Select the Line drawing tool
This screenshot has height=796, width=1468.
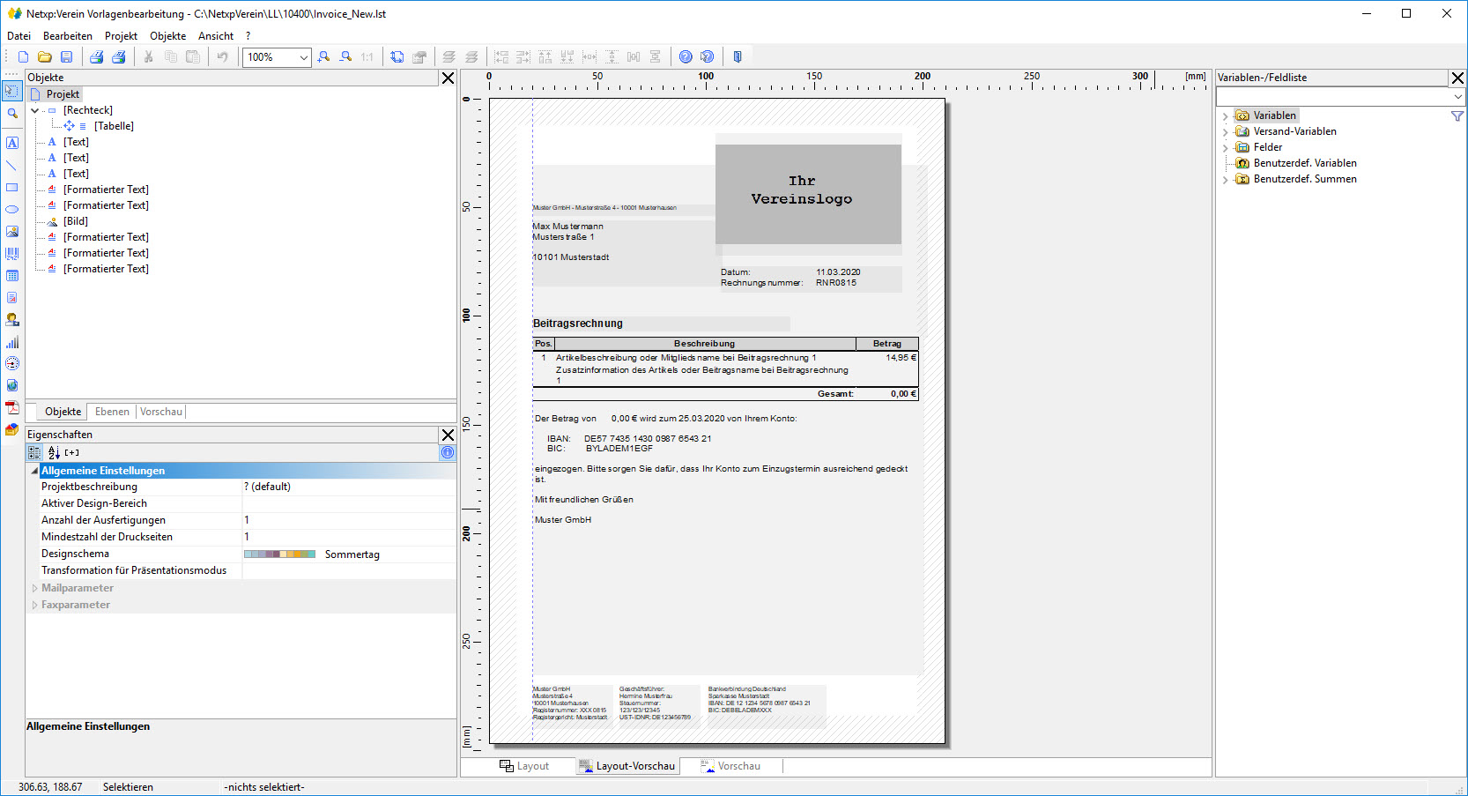click(x=12, y=165)
